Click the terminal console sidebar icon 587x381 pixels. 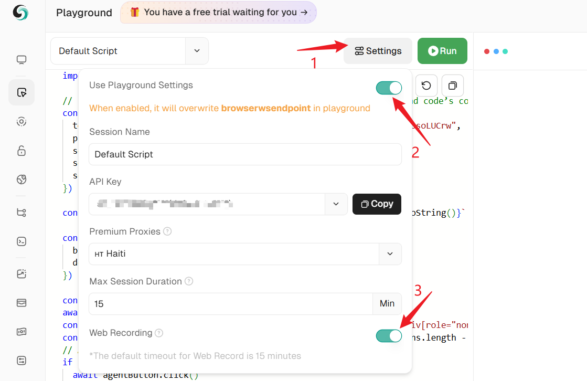pyautogui.click(x=22, y=241)
